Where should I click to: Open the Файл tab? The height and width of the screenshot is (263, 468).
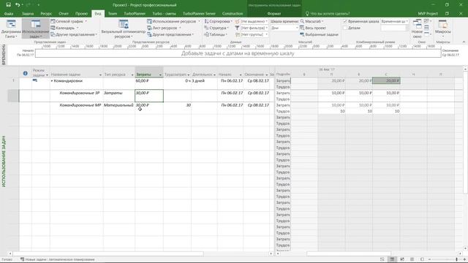click(x=8, y=14)
